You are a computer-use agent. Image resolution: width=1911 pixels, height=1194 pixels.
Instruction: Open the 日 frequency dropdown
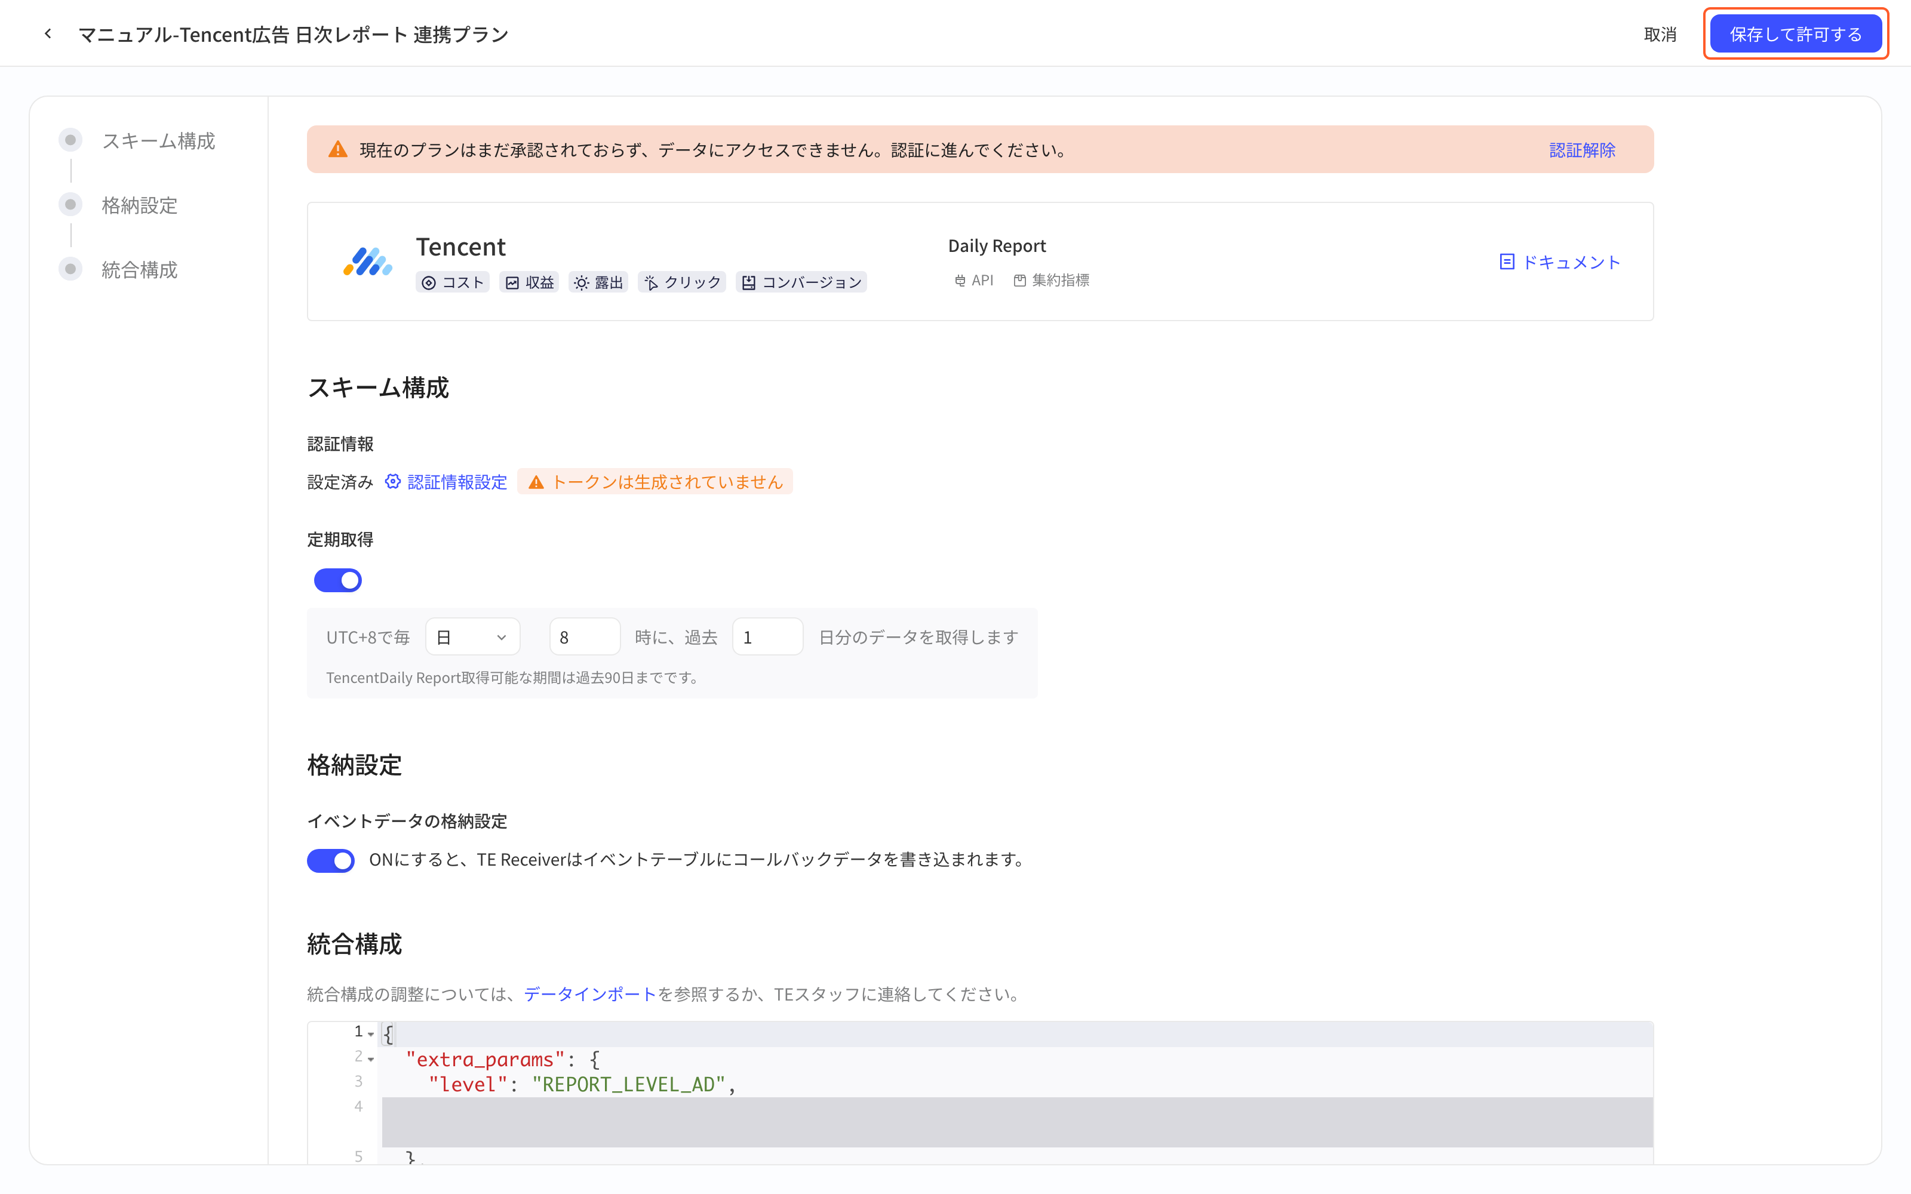472,636
